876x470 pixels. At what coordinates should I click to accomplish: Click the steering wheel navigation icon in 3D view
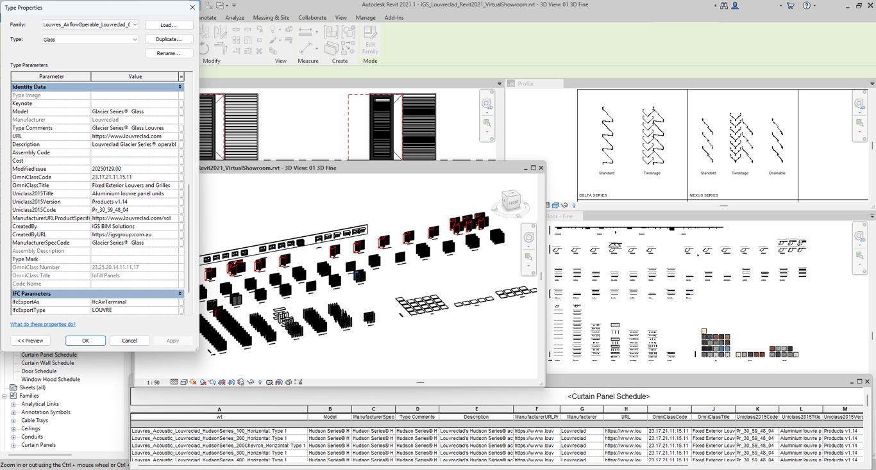pyautogui.click(x=528, y=238)
